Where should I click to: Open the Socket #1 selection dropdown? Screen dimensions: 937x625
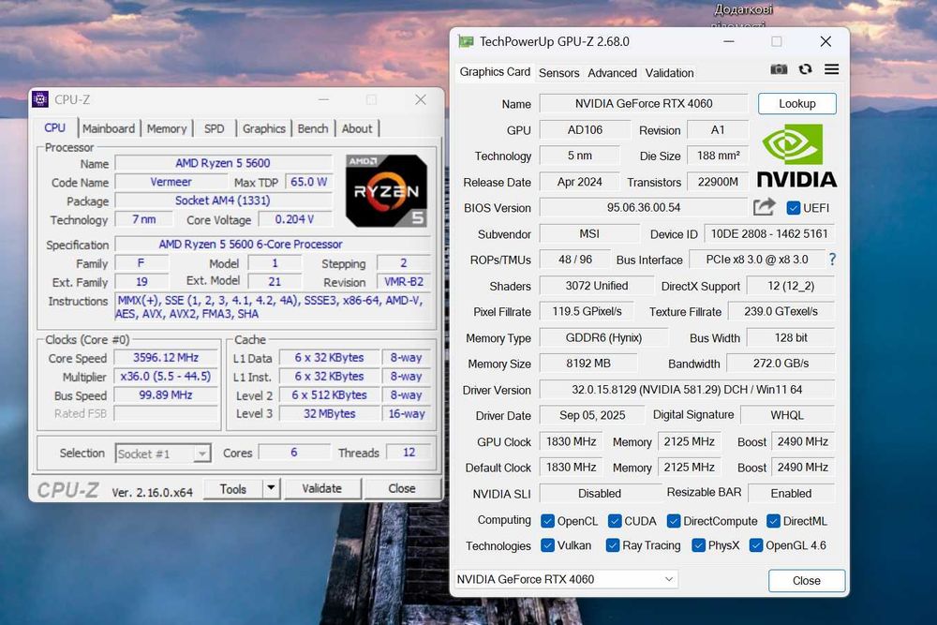[162, 454]
